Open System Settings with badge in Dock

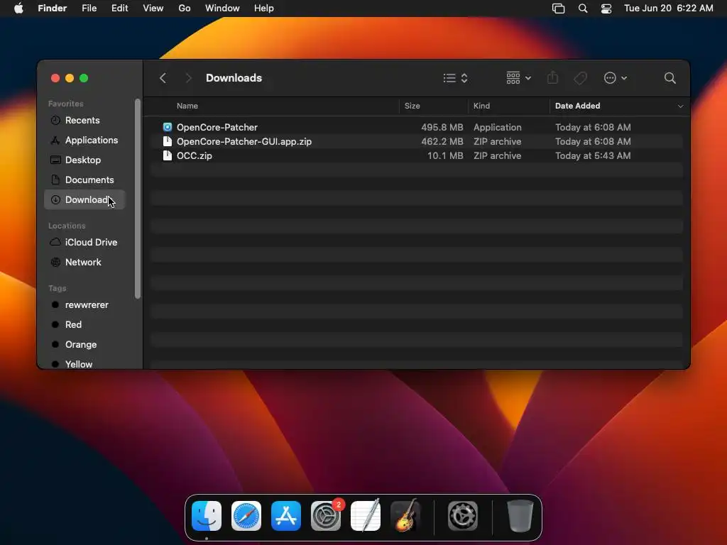pos(326,516)
